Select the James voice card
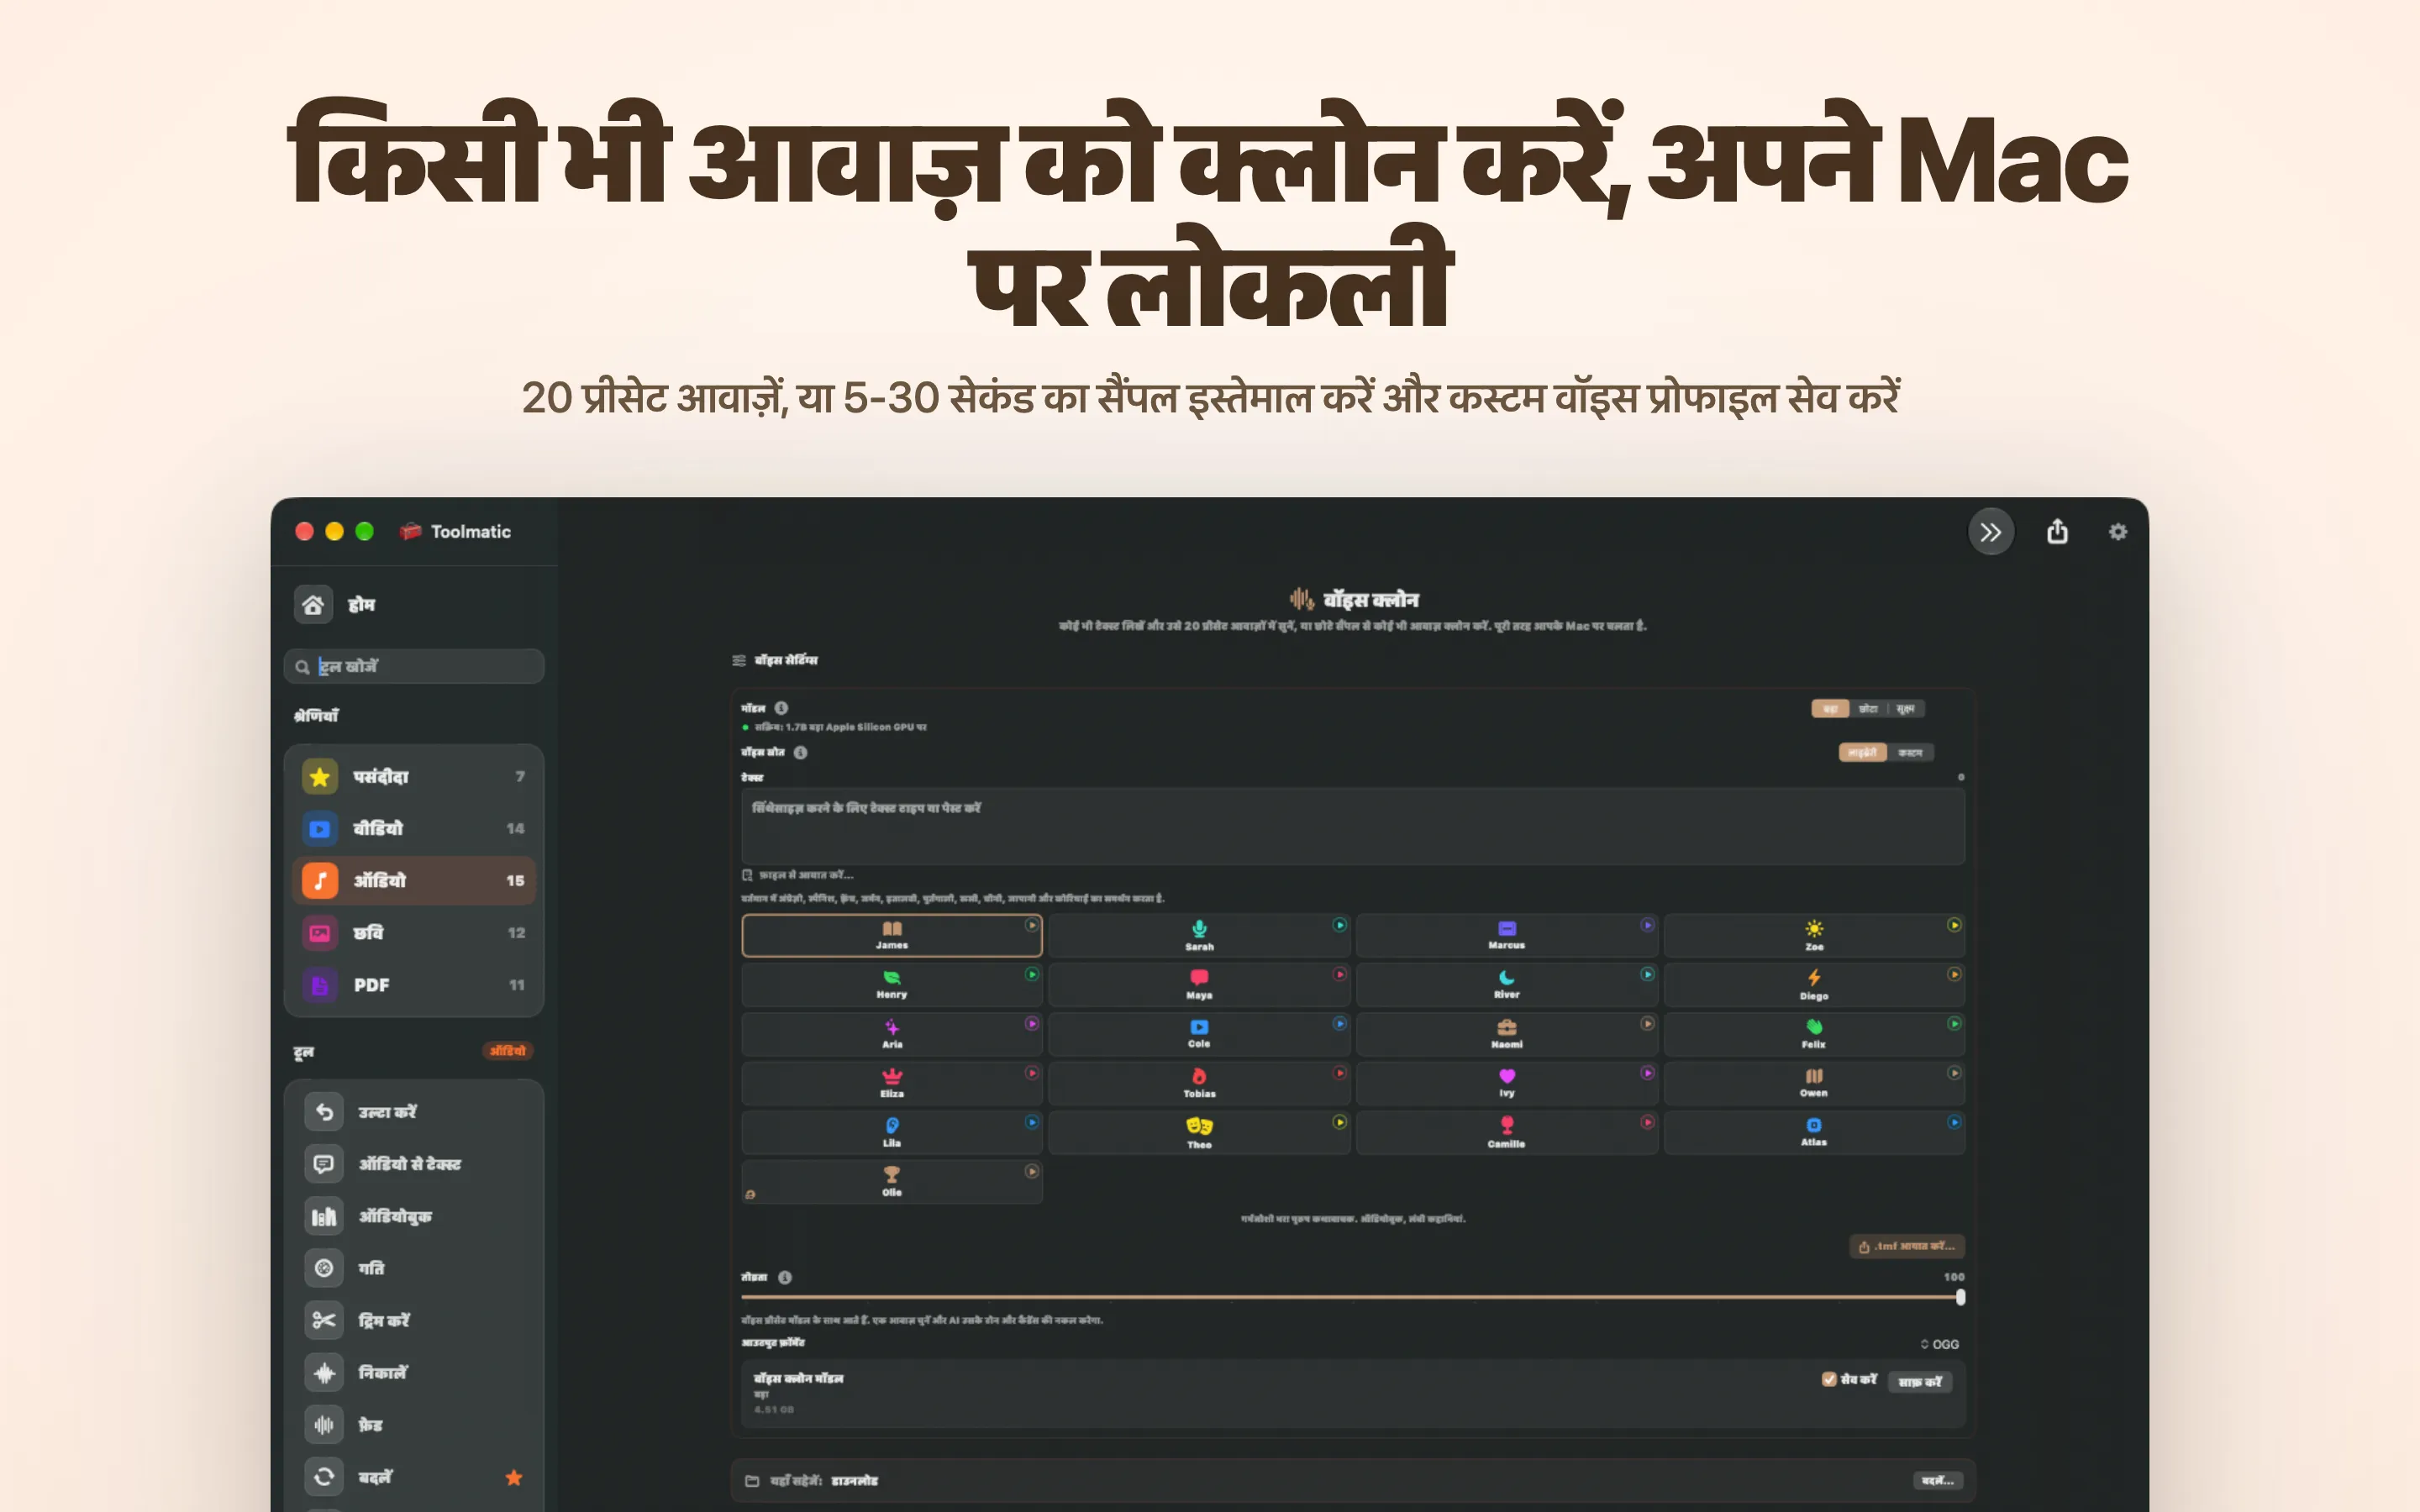This screenshot has height=1512, width=2420. 892,935
